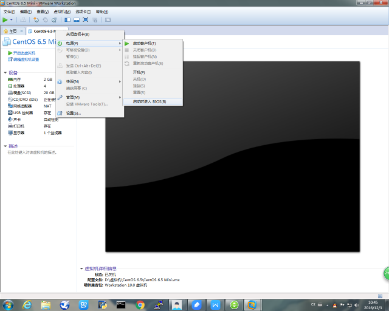Screen dimensions: 389x311
Task: Collapse the 设备 devices section
Action: point(5,73)
